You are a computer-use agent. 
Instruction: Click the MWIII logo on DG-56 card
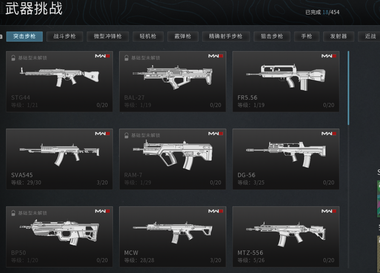[329, 133]
